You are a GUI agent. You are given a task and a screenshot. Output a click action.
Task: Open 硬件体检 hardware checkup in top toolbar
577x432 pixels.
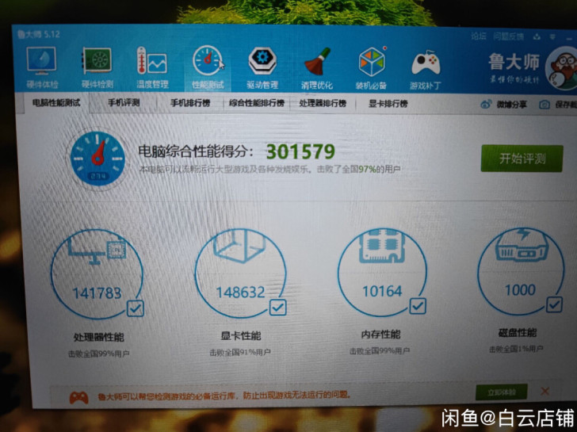(x=41, y=67)
